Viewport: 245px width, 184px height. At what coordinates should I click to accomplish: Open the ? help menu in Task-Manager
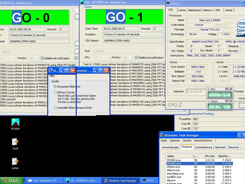click(216, 140)
